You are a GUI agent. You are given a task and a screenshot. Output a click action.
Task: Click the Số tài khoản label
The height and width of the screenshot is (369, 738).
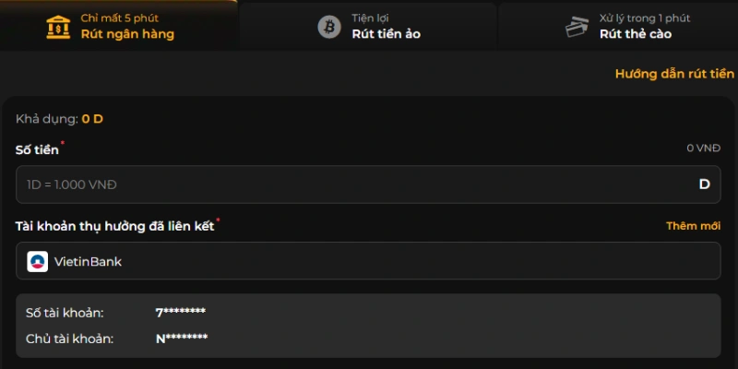click(65, 313)
